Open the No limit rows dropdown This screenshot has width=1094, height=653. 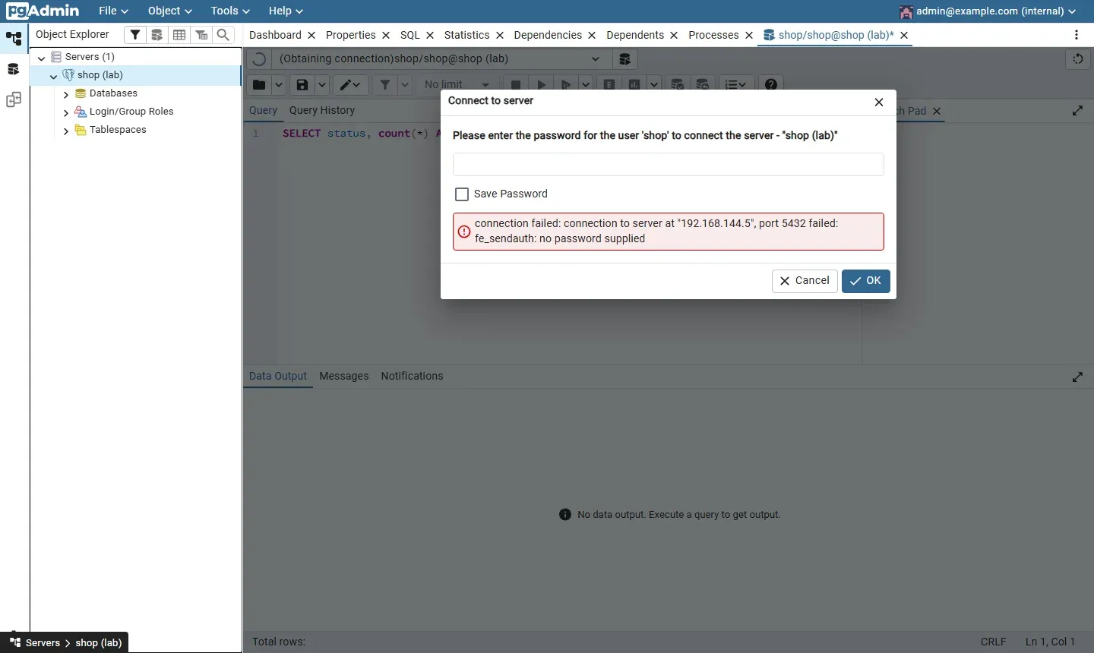coord(457,84)
